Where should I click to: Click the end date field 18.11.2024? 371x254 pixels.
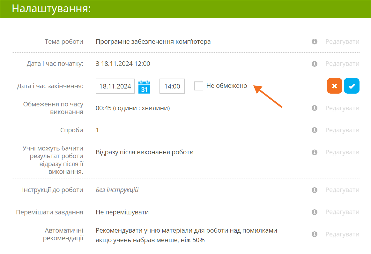point(115,86)
